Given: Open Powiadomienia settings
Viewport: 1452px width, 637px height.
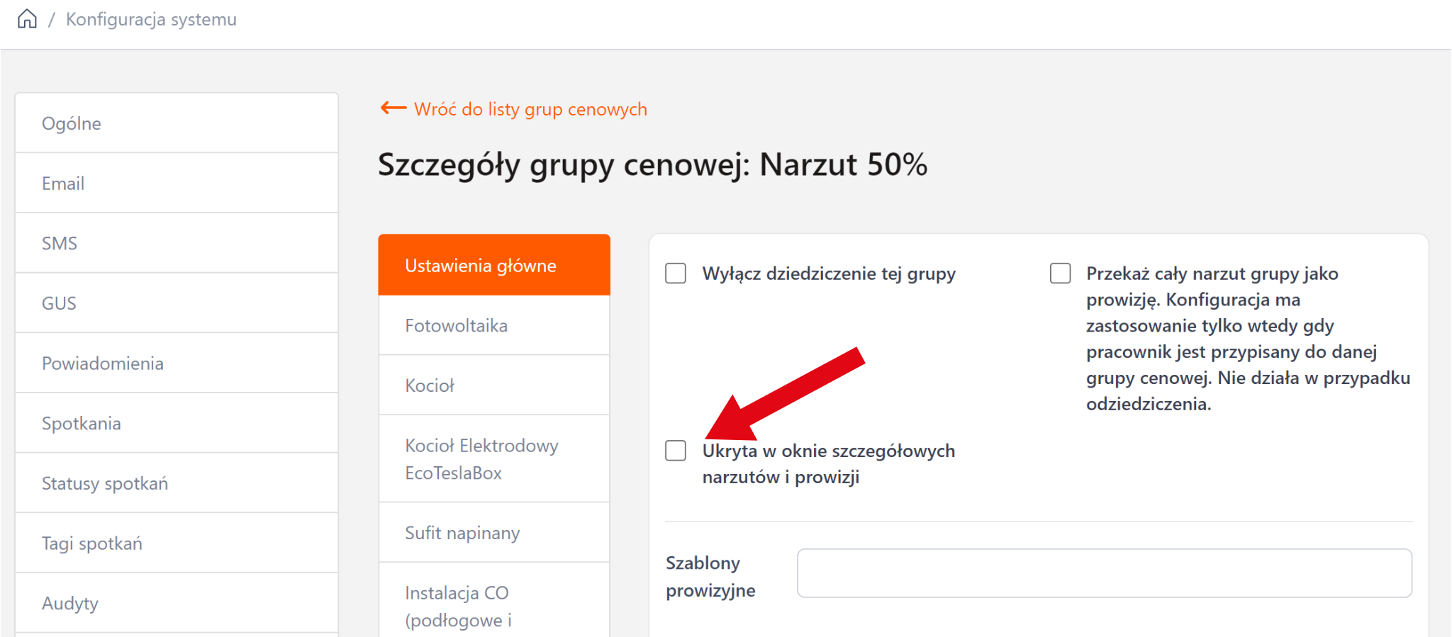Looking at the screenshot, I should click(177, 363).
